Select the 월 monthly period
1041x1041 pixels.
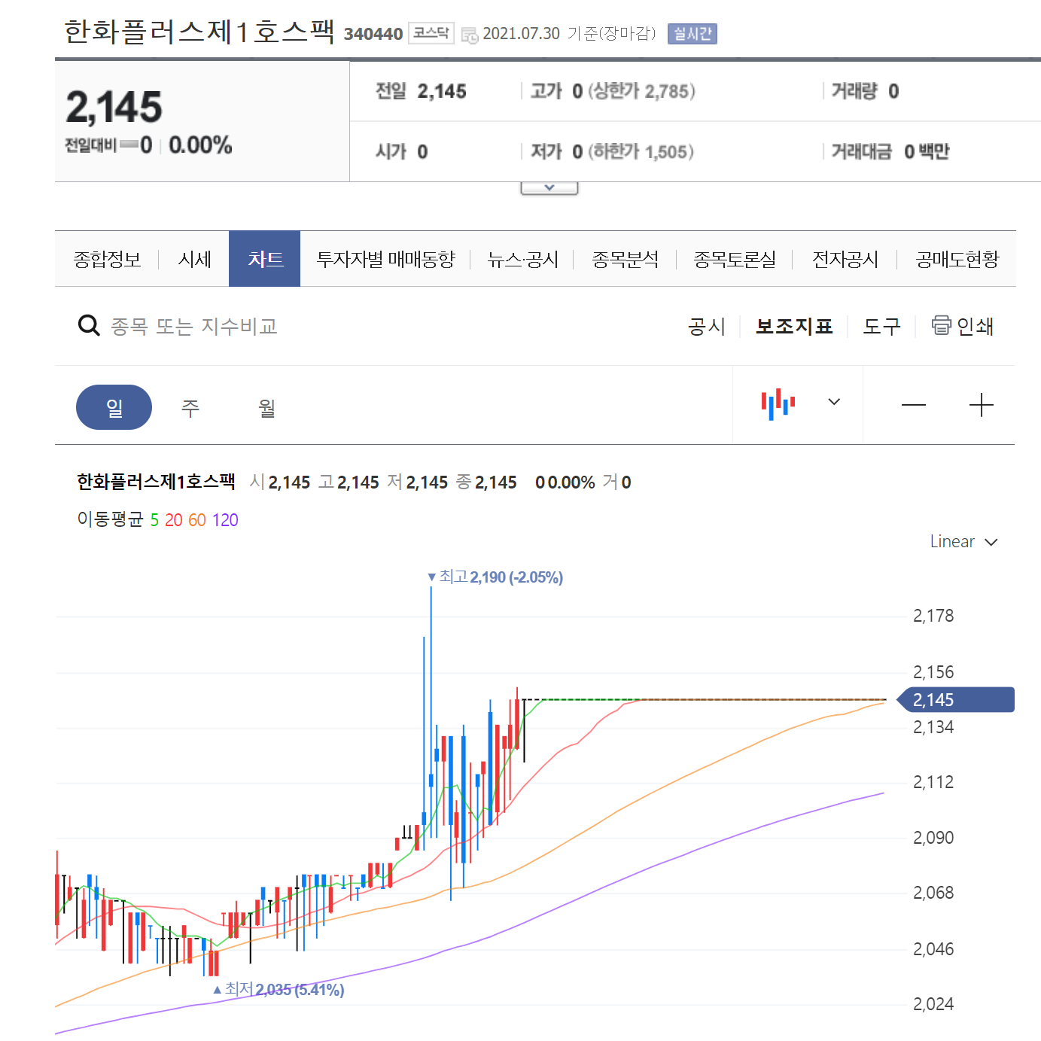[x=266, y=408]
